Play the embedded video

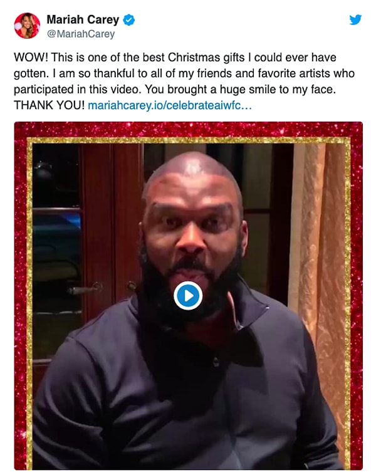(188, 295)
